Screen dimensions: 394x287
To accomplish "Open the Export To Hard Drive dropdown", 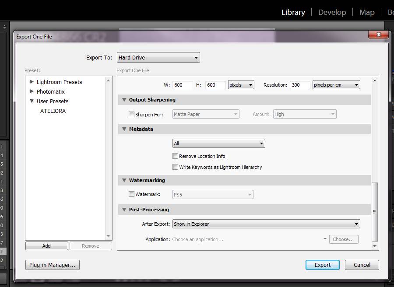I will click(x=158, y=57).
